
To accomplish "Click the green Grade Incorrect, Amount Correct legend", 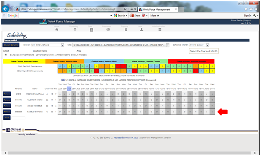I will 146,61.
